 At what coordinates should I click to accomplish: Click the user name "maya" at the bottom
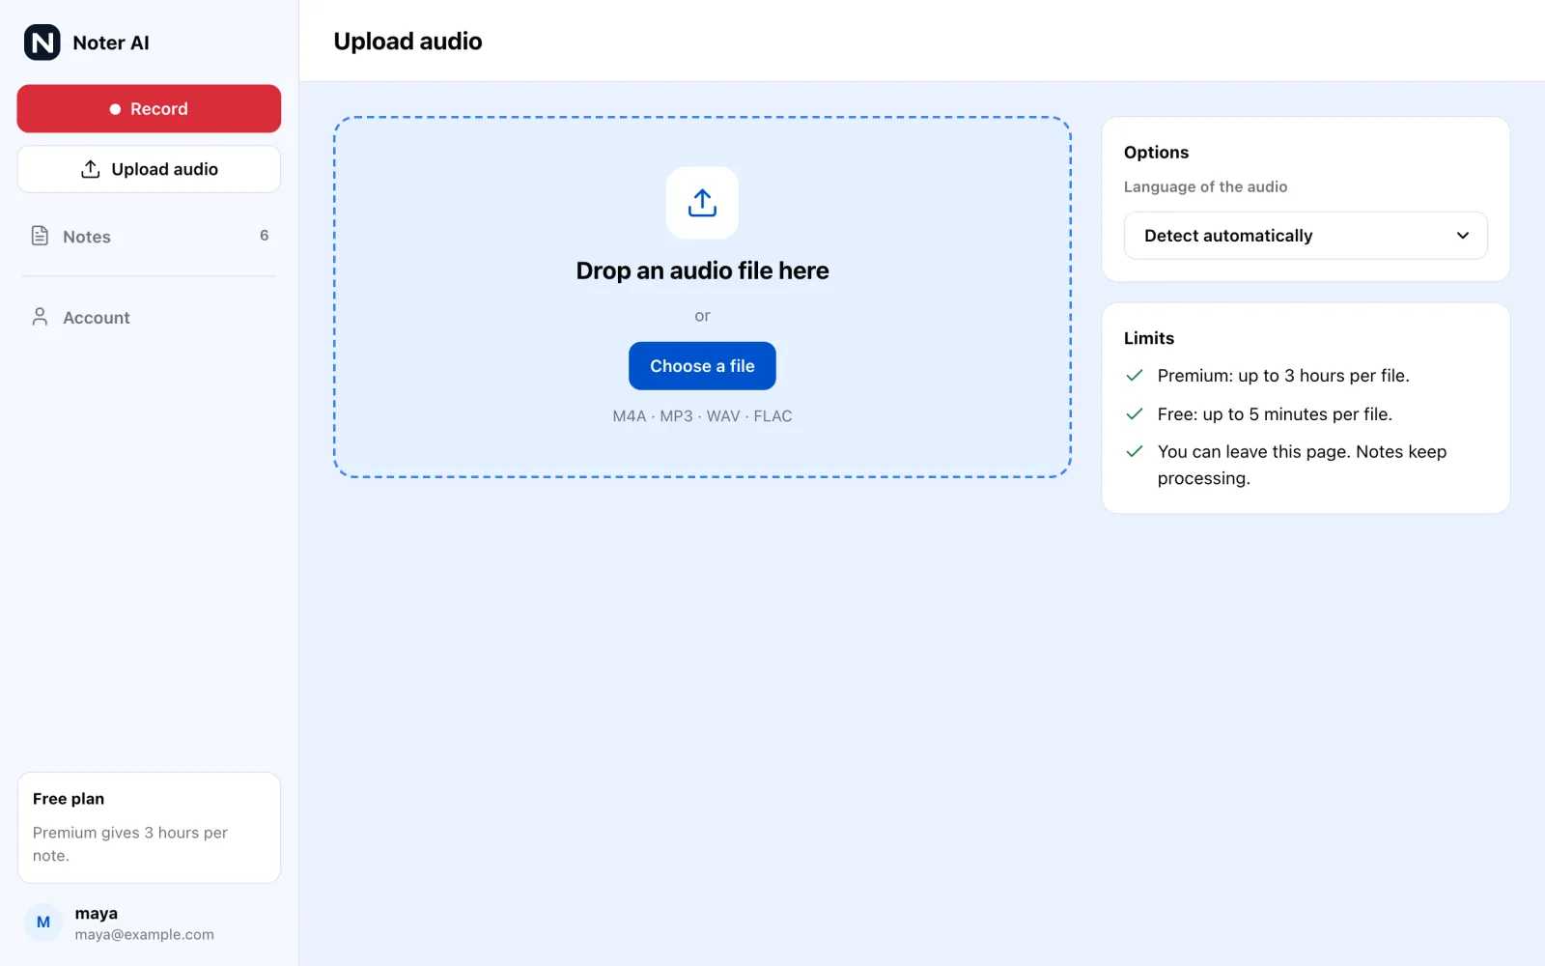pos(97,914)
